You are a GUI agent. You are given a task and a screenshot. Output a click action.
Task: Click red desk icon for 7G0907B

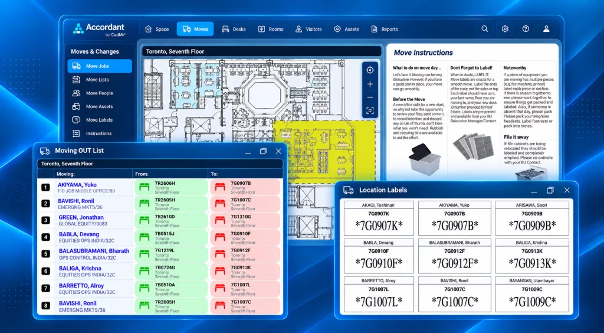[x=220, y=187]
